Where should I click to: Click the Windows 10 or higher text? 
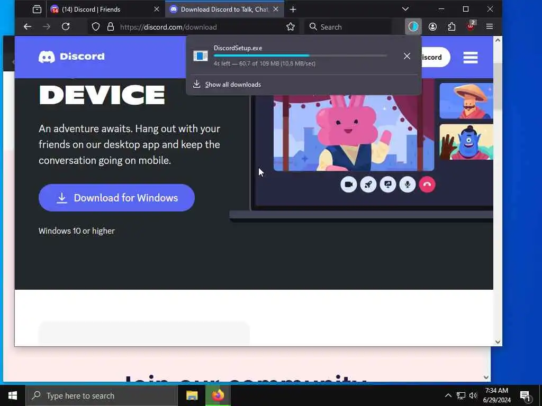[76, 231]
